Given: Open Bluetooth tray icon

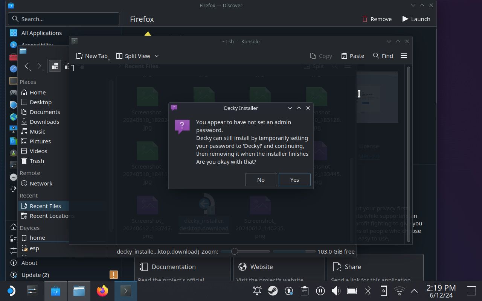Looking at the screenshot, I should [x=368, y=291].
